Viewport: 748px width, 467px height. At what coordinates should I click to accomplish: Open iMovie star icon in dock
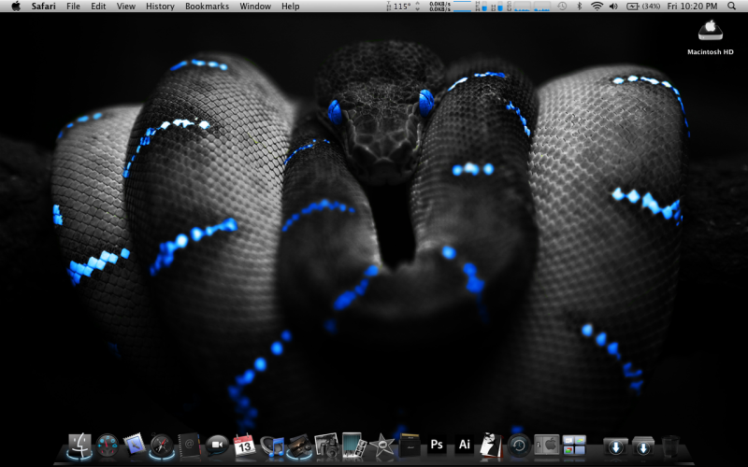tap(381, 446)
